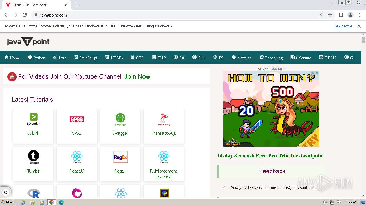Open the Chrome three-dot menu
Image resolution: width=366 pixels, height=206 pixels.
click(360, 15)
